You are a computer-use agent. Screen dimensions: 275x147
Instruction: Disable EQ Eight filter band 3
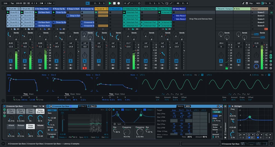pos(258,138)
